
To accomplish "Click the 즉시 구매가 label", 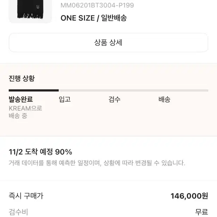I will 26,196.
